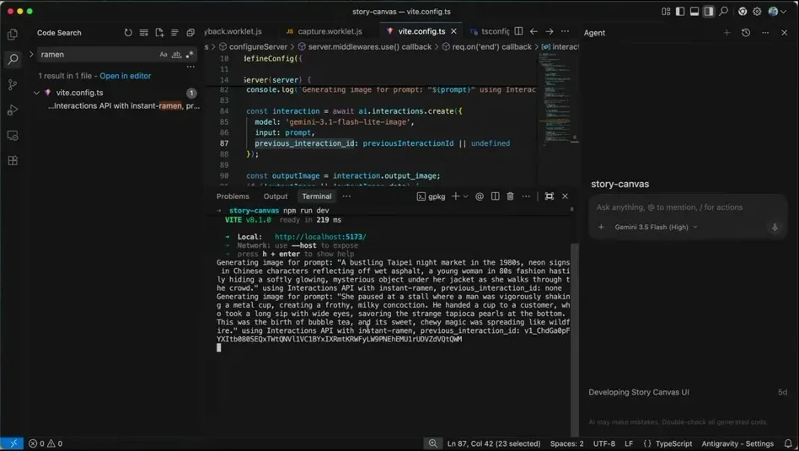This screenshot has width=799, height=451.
Task: Open Gemini 3.5 Flash model dropdown
Action: (656, 228)
